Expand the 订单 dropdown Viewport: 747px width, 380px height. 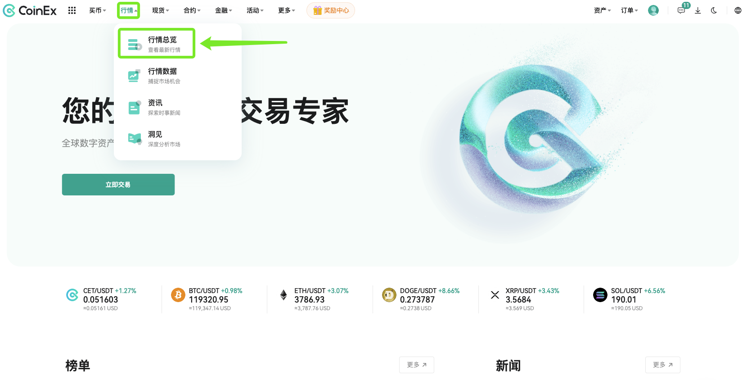tap(630, 10)
